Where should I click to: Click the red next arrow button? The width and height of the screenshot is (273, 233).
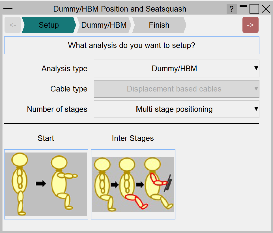coord(250,25)
